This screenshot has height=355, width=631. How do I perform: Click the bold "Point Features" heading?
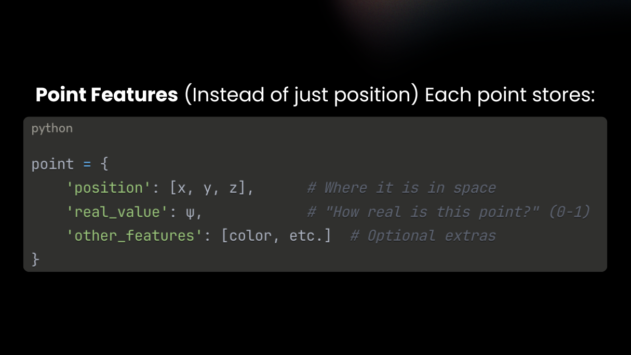pyautogui.click(x=106, y=95)
